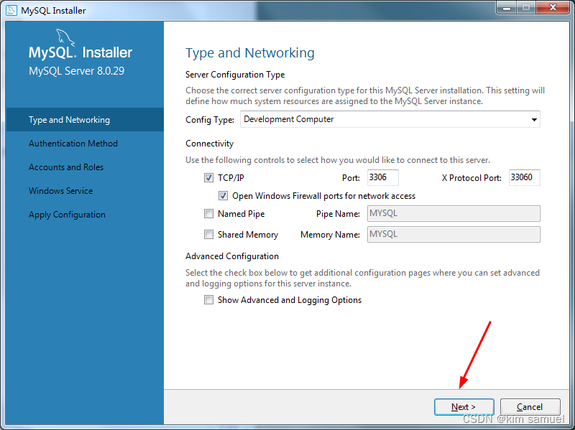The image size is (575, 430).
Task: Enable Shared Memory connectivity
Action: (208, 234)
